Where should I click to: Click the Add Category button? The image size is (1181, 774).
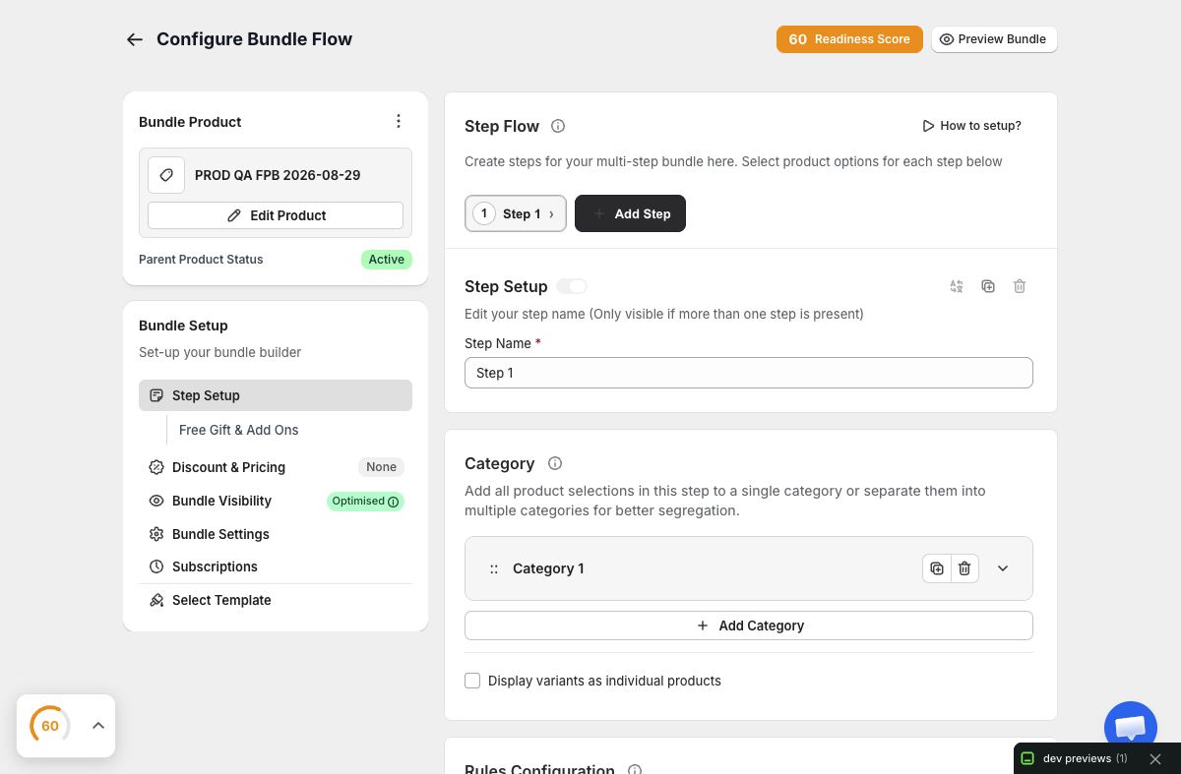coord(749,625)
